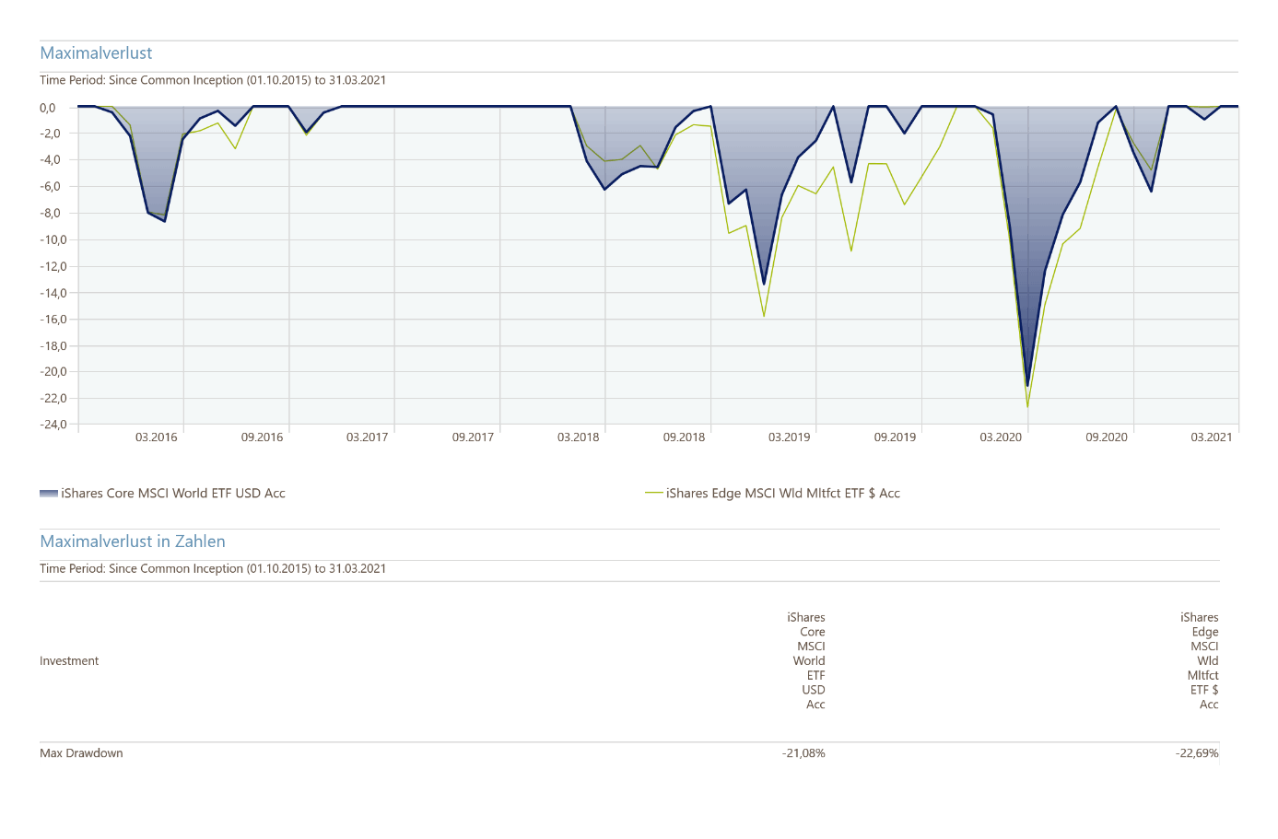The image size is (1278, 839).
Task: Click the -2,0 y-axis value
Action: 50,134
